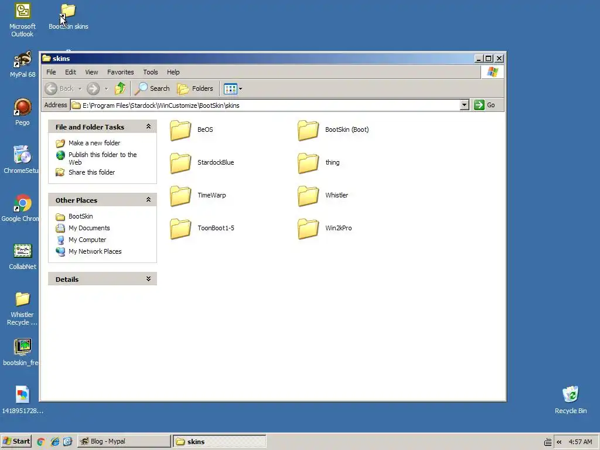This screenshot has height=450, width=600.
Task: Select the Whistler skin folder in the window
Action: (308, 196)
